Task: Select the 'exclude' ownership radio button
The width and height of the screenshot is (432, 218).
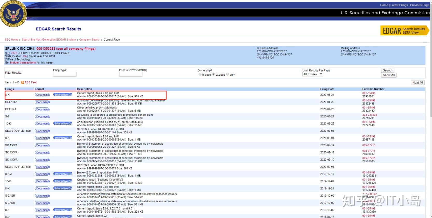Action: [x=213, y=74]
